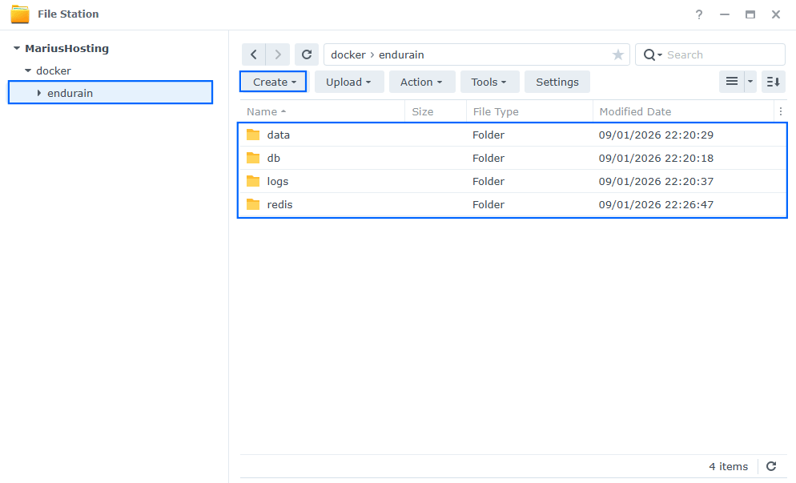The image size is (796, 483).
Task: Select the db folder icon
Action: point(253,158)
